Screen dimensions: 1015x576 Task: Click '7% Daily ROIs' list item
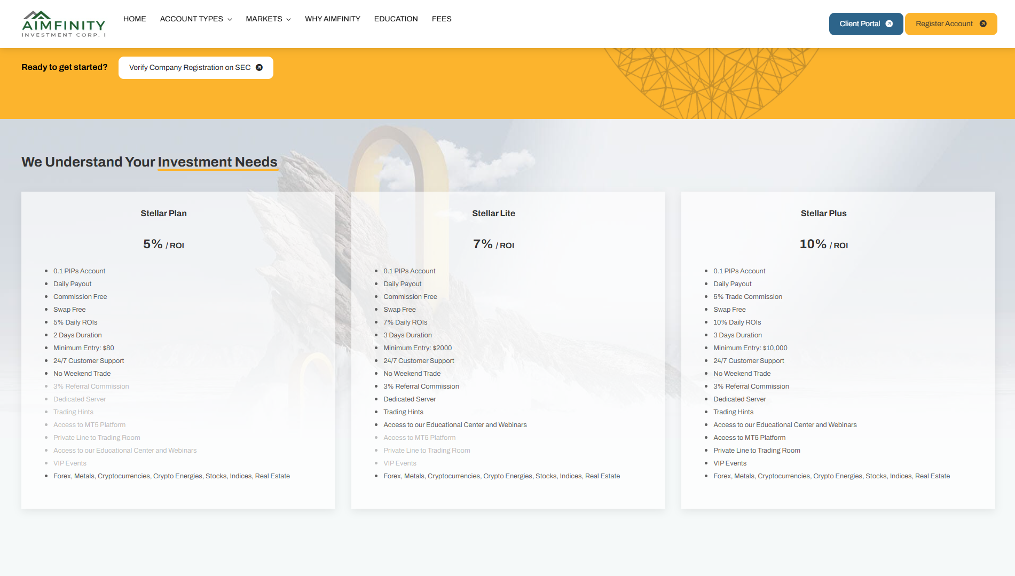click(x=405, y=322)
